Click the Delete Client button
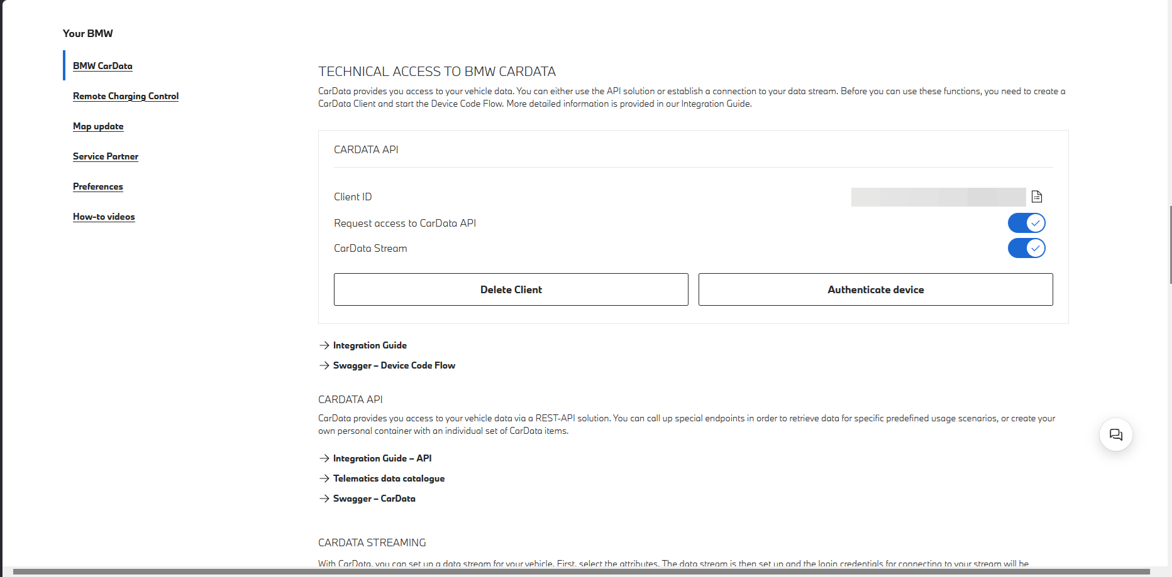The image size is (1172, 577). tap(511, 289)
